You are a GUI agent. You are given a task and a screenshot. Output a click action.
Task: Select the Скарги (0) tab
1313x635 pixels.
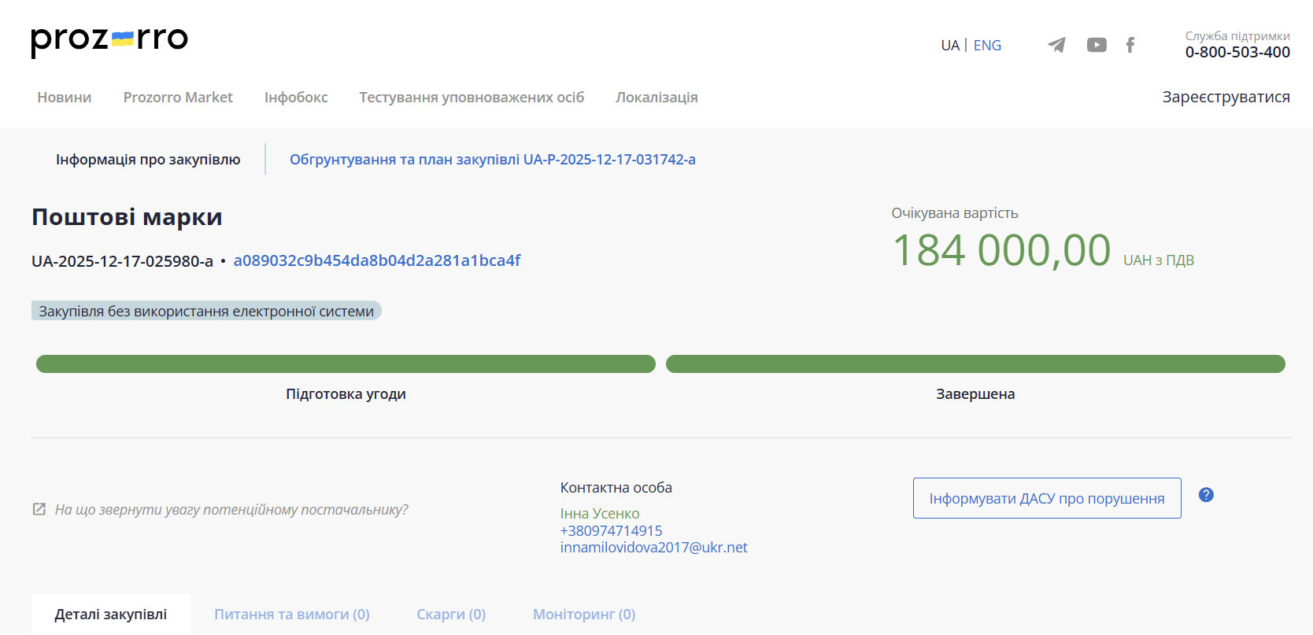451,615
